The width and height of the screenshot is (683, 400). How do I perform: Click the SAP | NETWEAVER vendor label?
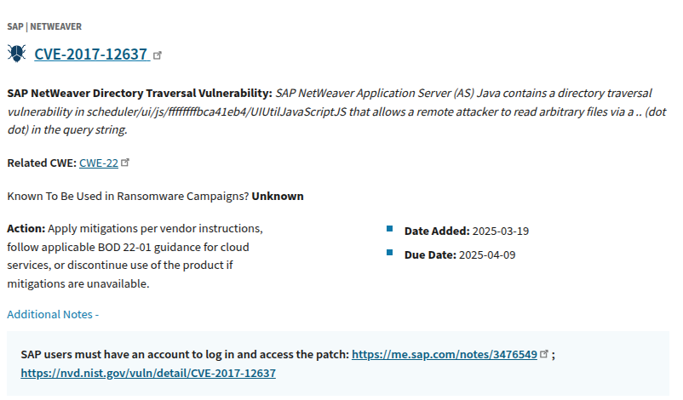[44, 26]
